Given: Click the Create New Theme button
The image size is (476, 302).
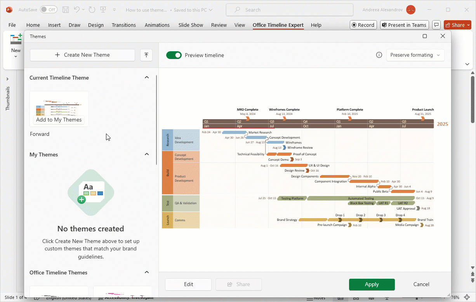Looking at the screenshot, I should tap(82, 55).
